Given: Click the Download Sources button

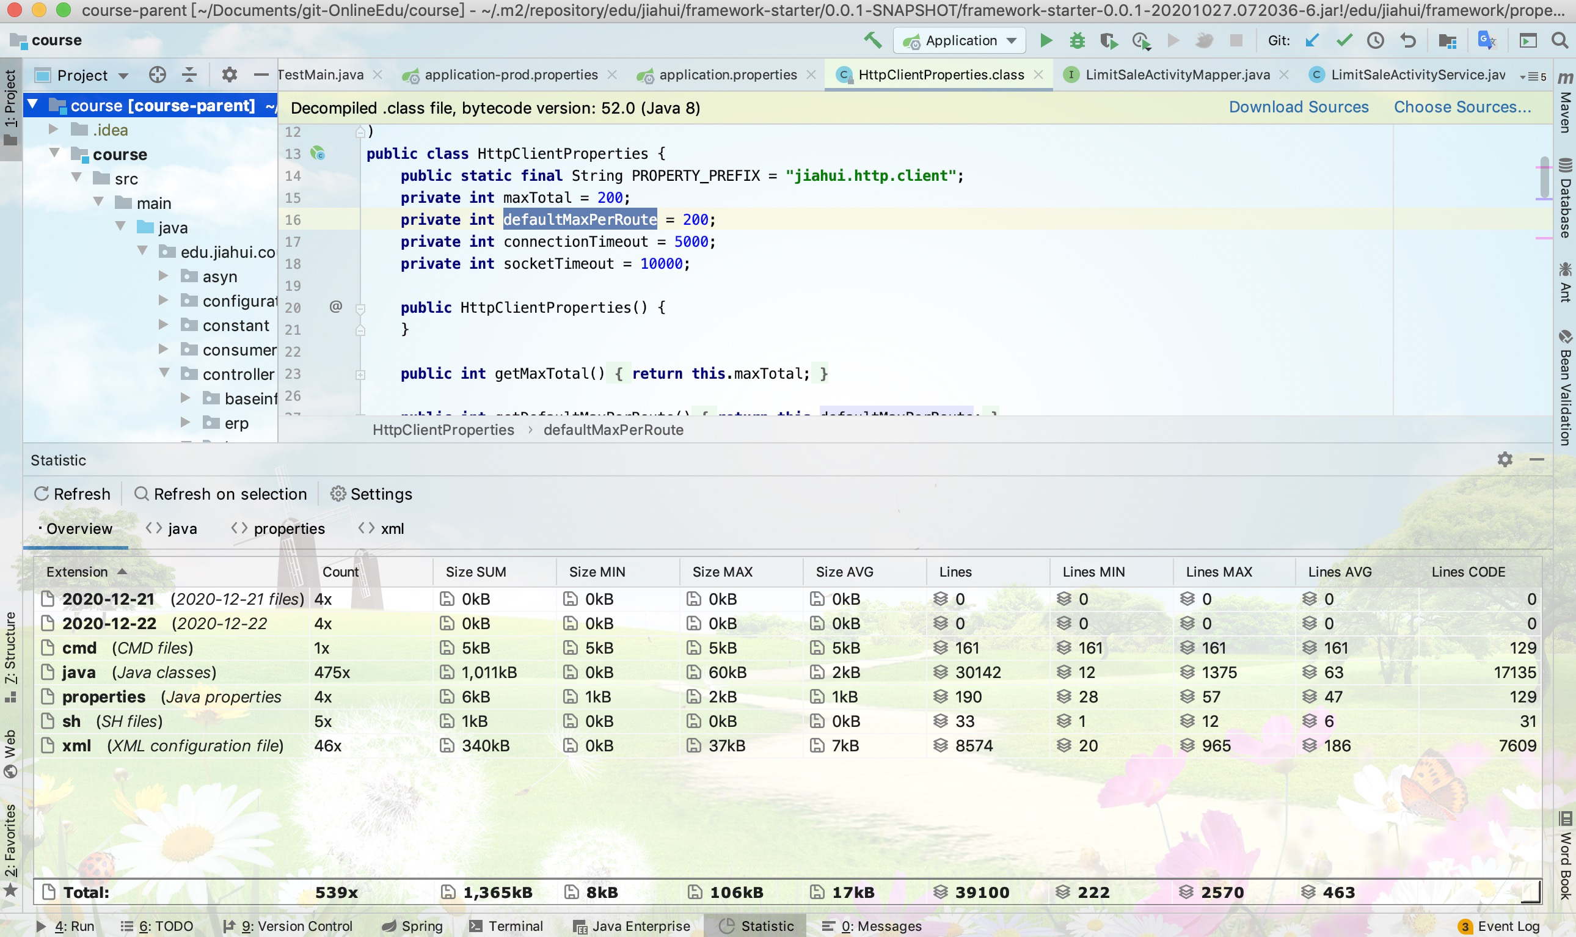Looking at the screenshot, I should (x=1297, y=107).
